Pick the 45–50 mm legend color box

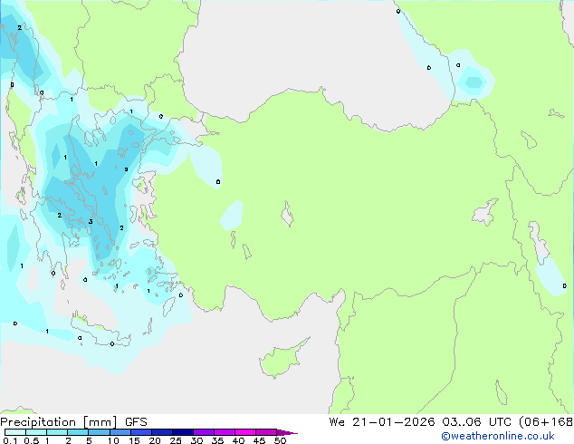266,432
